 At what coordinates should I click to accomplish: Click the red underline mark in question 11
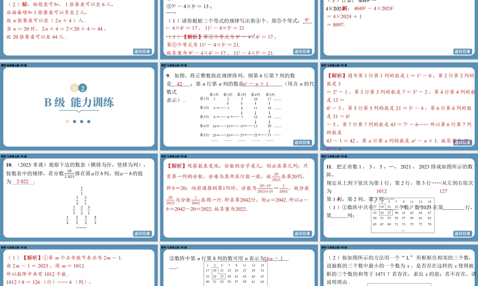(337, 200)
